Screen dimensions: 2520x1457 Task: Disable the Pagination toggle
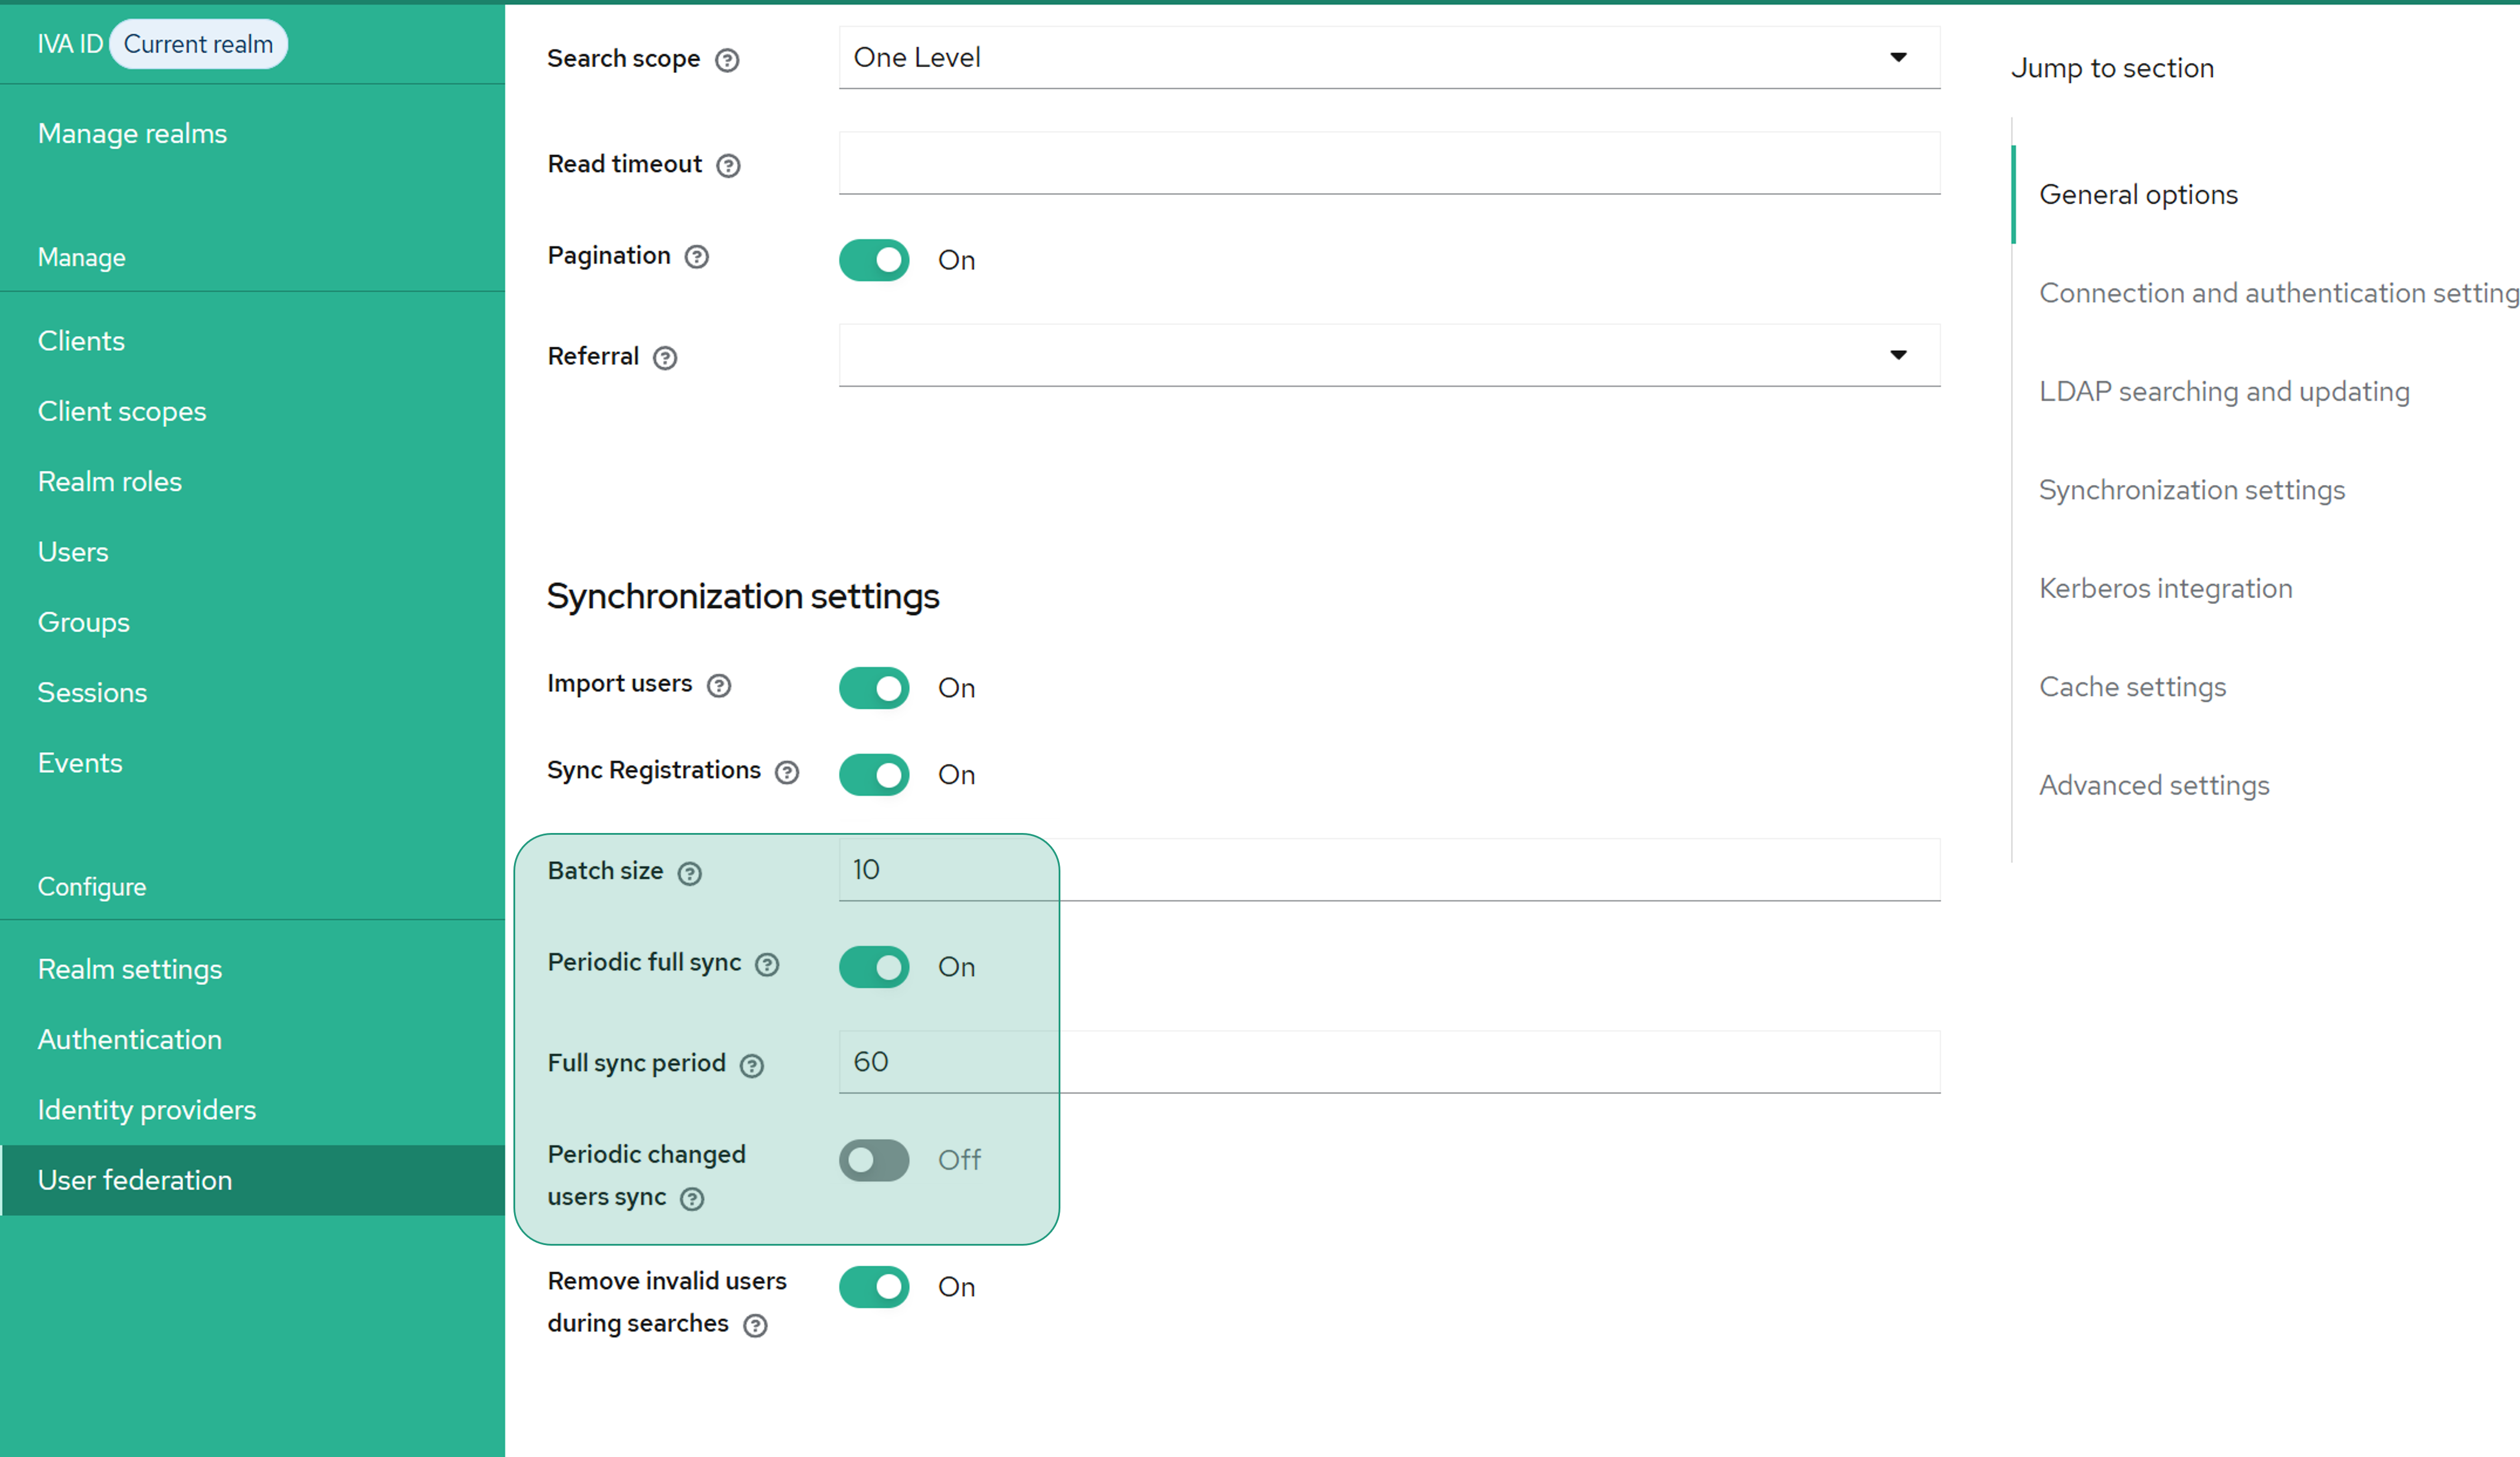click(873, 260)
